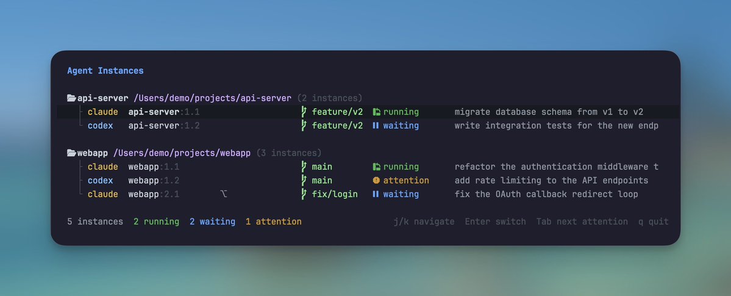
Task: Click 'refactor the authentication middleware' task text
Action: click(x=557, y=167)
